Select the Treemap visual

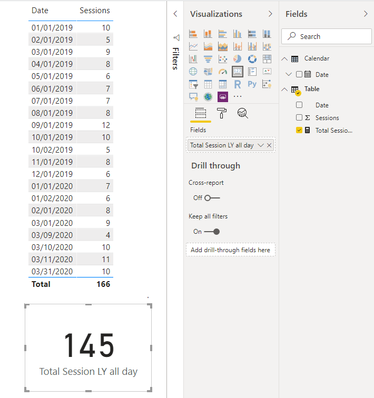pos(267,59)
